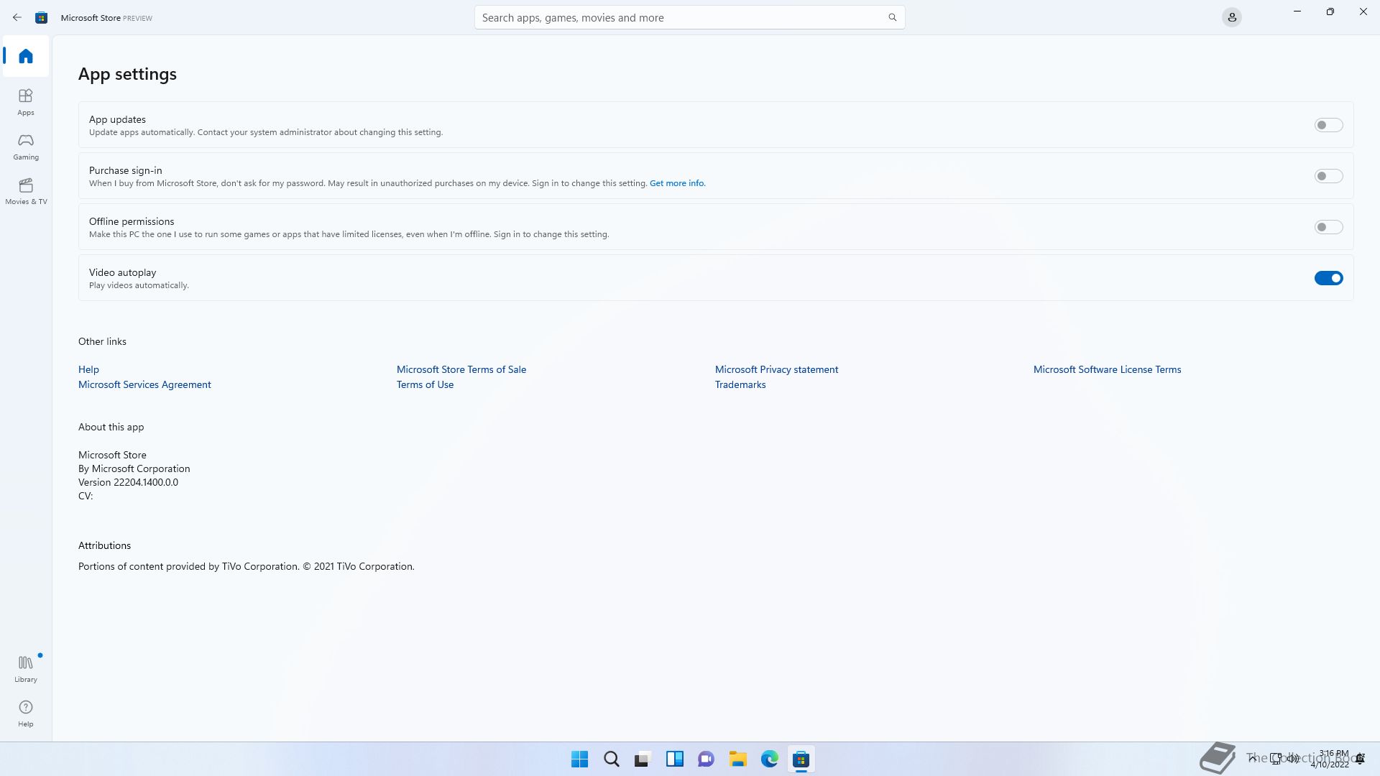Minimize the Microsoft Store window
The width and height of the screenshot is (1380, 776).
coord(1297,11)
